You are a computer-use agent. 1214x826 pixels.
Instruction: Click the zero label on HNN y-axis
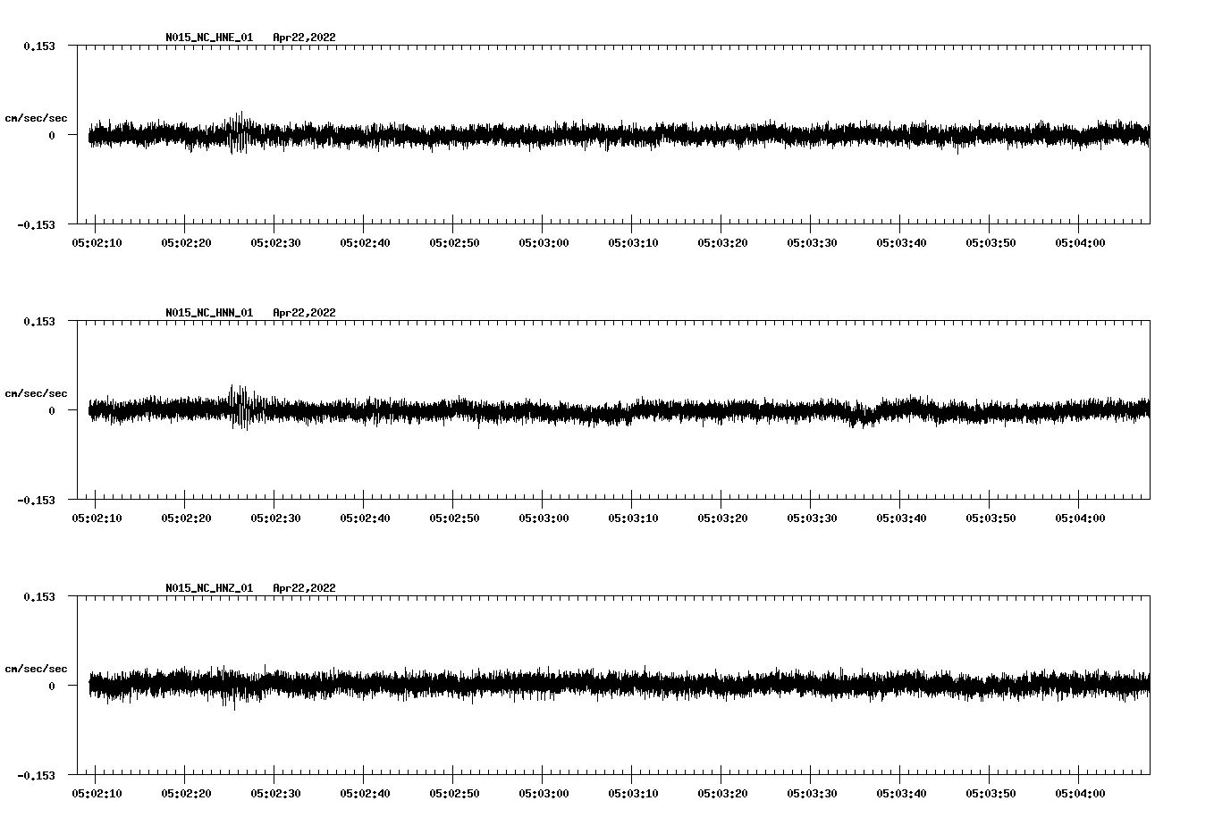coord(52,410)
